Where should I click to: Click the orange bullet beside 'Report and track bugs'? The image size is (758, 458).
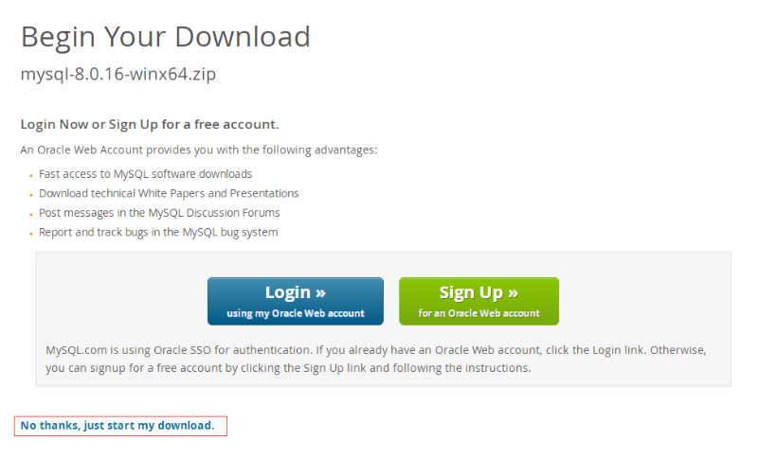31,234
